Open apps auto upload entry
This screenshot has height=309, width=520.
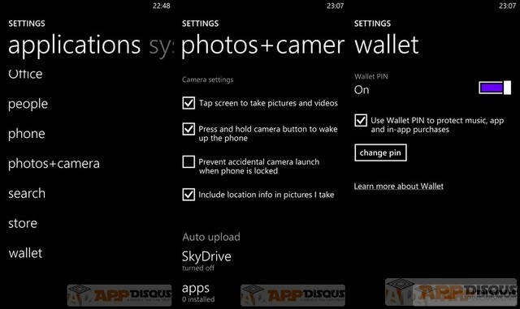click(196, 289)
